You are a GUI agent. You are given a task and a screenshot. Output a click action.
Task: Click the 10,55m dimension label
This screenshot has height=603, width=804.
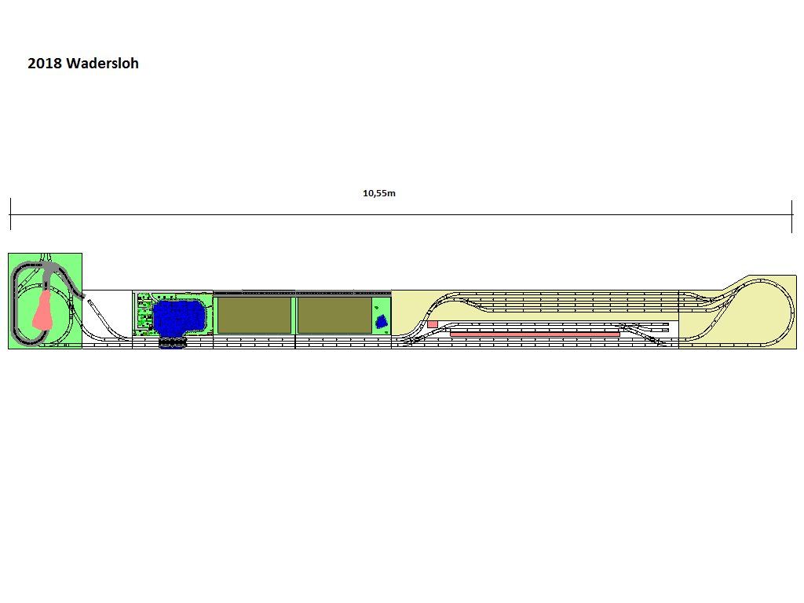point(378,193)
